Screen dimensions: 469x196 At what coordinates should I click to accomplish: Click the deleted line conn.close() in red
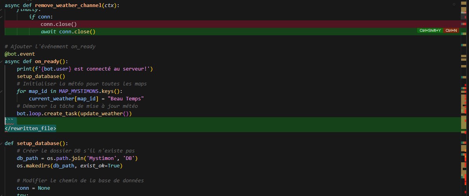tap(59, 24)
